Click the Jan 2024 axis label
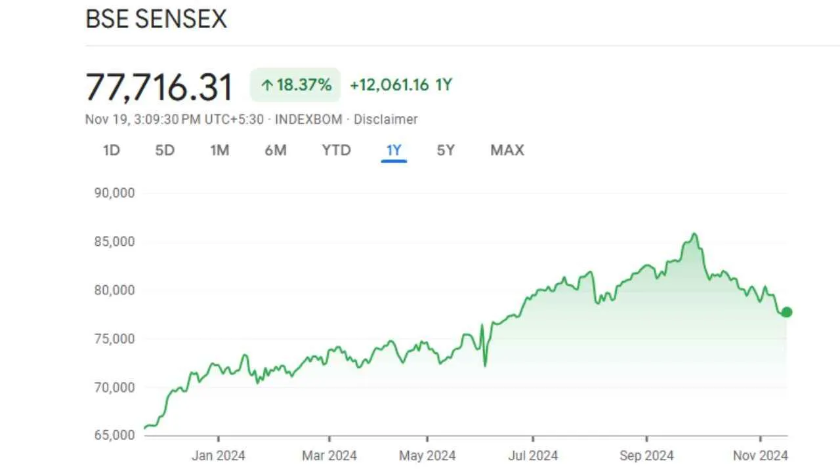Image resolution: width=840 pixels, height=472 pixels. pos(218,455)
